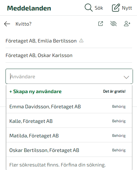Click warning triangle beside Emilia Bertilsson
The width and height of the screenshot is (137, 170).
pyautogui.click(x=81, y=41)
